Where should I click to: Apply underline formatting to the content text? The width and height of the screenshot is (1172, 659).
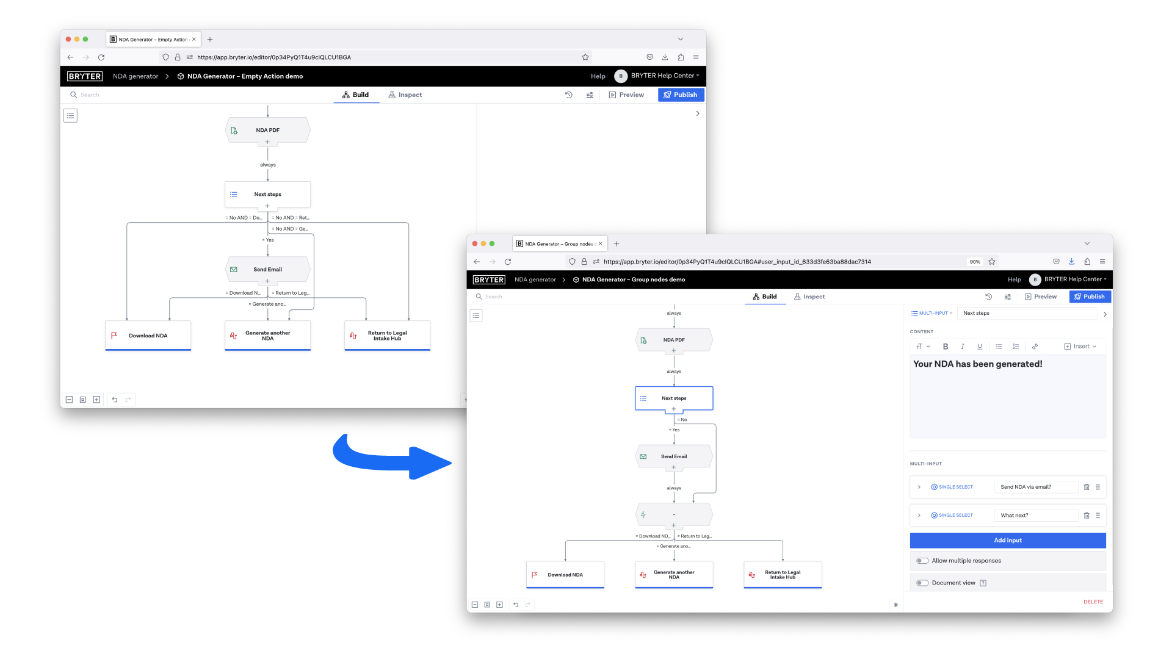[x=980, y=346]
